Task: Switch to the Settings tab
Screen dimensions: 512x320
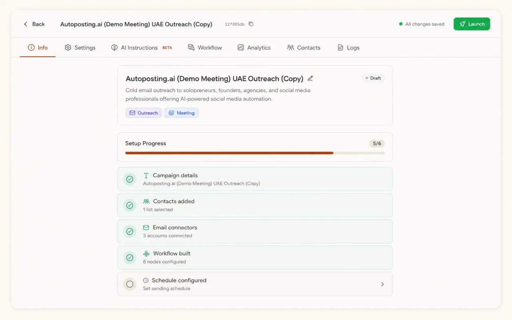Action: tap(80, 48)
